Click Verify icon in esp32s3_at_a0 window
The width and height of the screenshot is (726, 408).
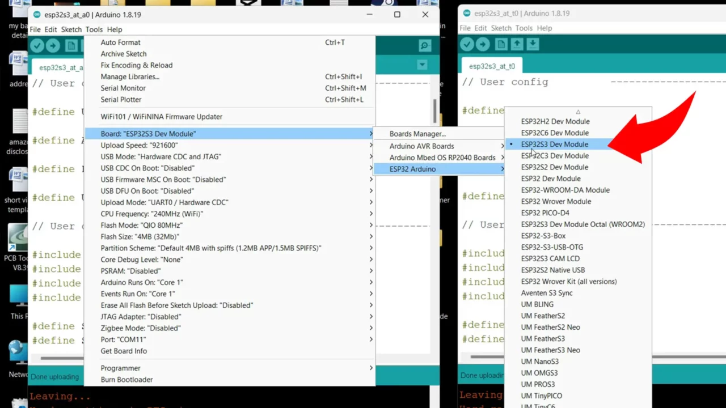pos(37,46)
